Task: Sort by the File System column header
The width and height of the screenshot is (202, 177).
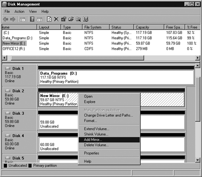Action: click(96, 27)
